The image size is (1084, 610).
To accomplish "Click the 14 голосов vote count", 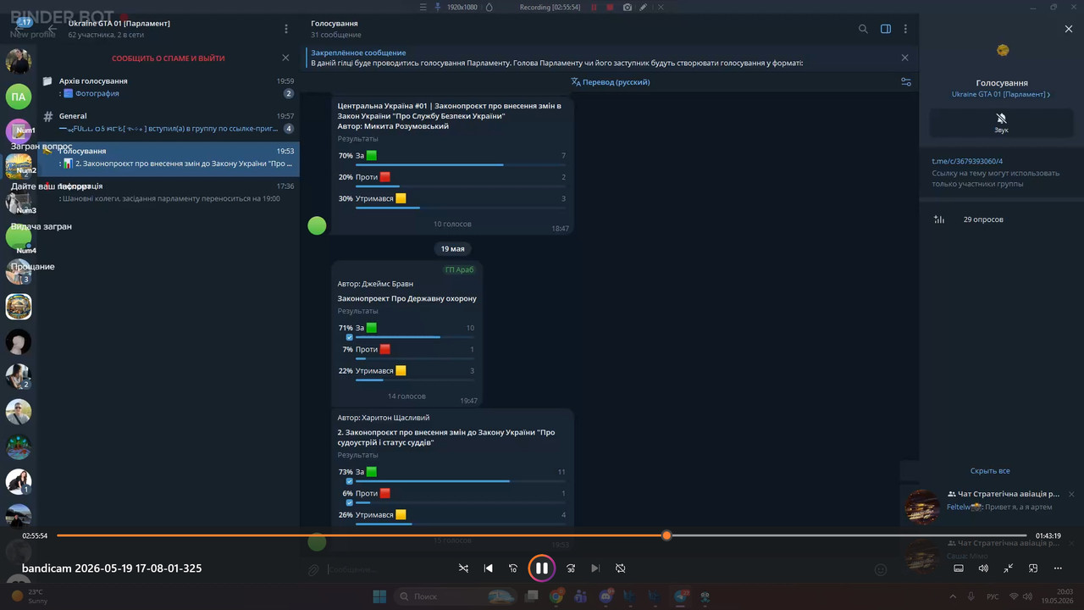I will tap(406, 396).
